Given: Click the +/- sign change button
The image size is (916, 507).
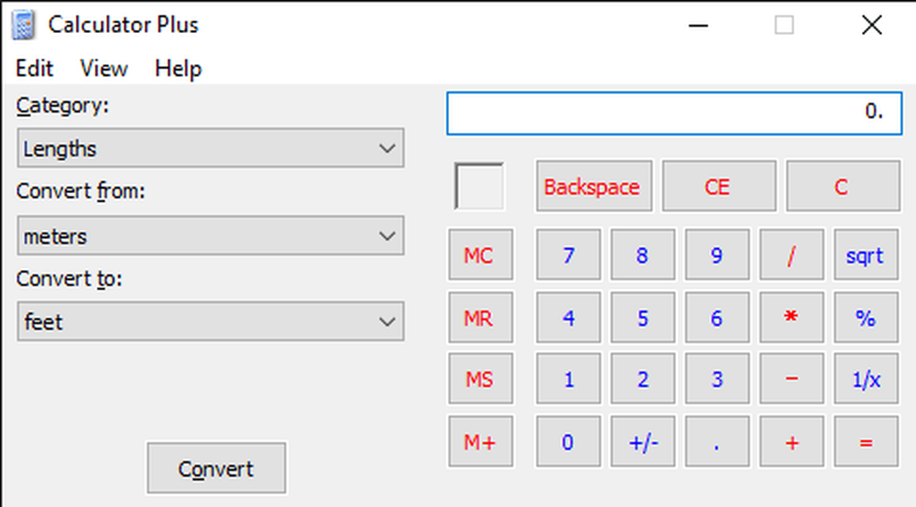Looking at the screenshot, I should click(643, 442).
